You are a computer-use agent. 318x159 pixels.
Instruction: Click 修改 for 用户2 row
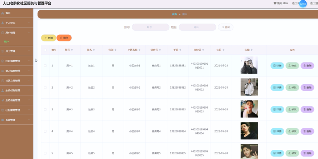292,88
